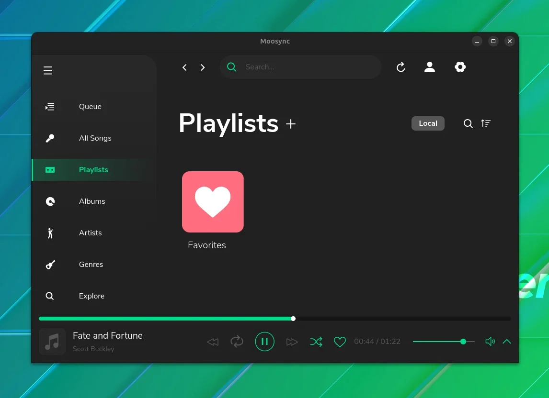
Task: Select the Playlists sidebar label
Action: point(93,170)
